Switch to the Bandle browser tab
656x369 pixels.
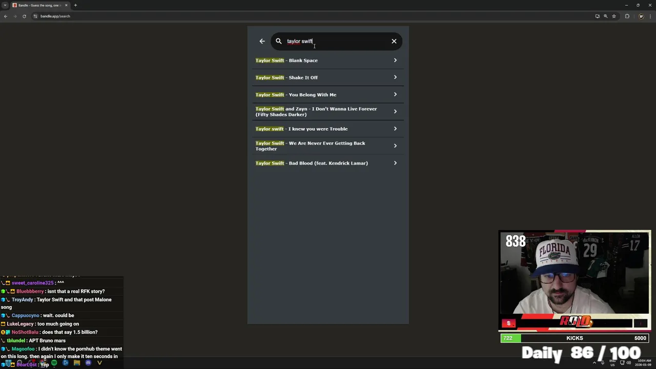39,5
